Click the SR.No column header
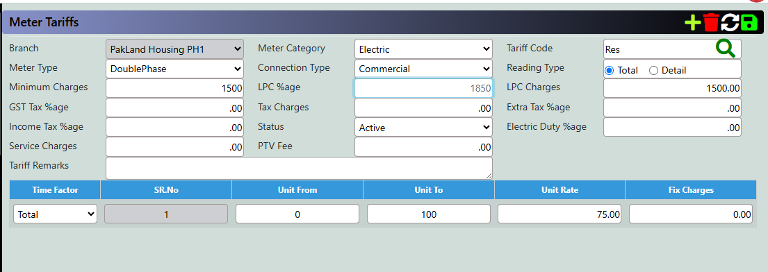 coord(166,190)
